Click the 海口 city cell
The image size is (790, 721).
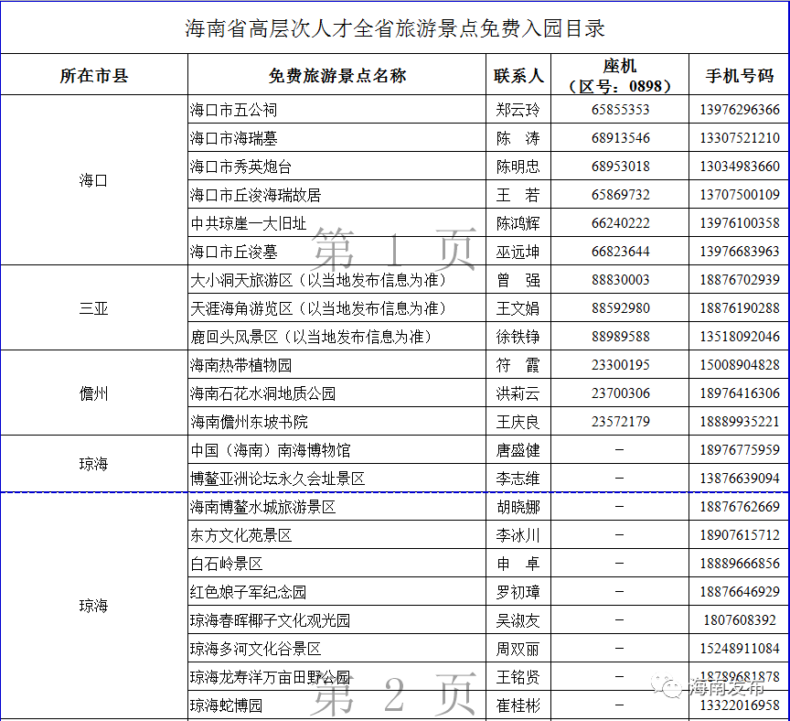[93, 180]
